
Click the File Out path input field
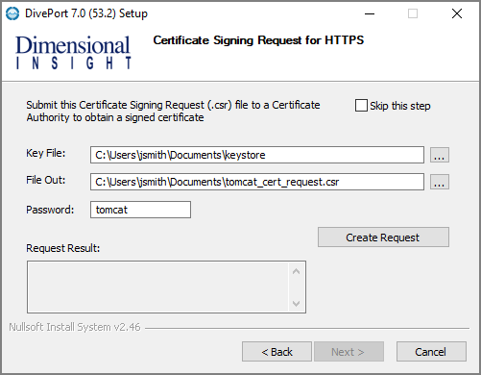point(257,182)
